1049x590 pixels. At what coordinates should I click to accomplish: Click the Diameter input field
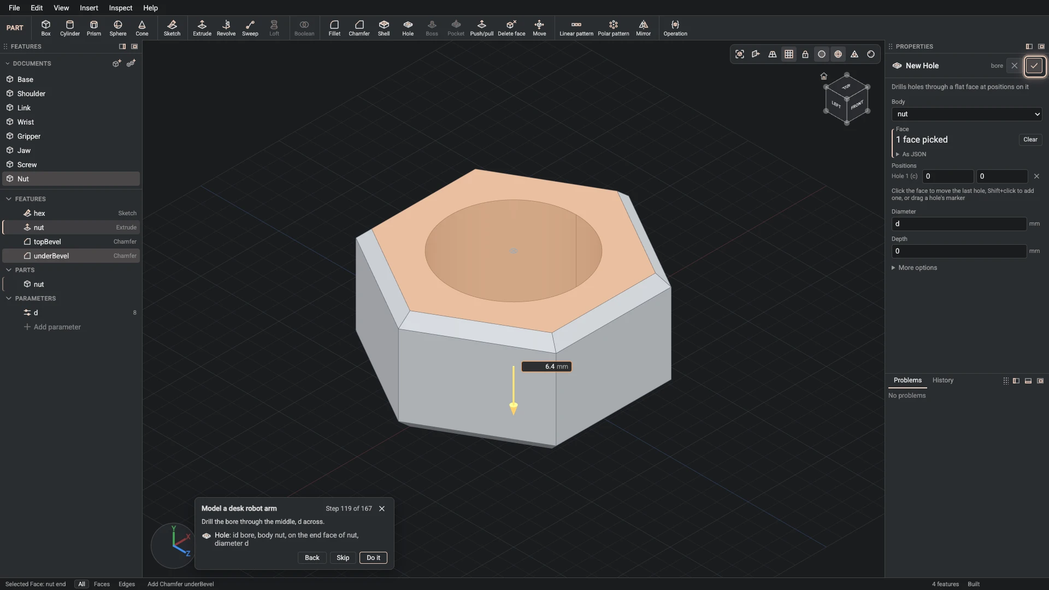coord(959,224)
